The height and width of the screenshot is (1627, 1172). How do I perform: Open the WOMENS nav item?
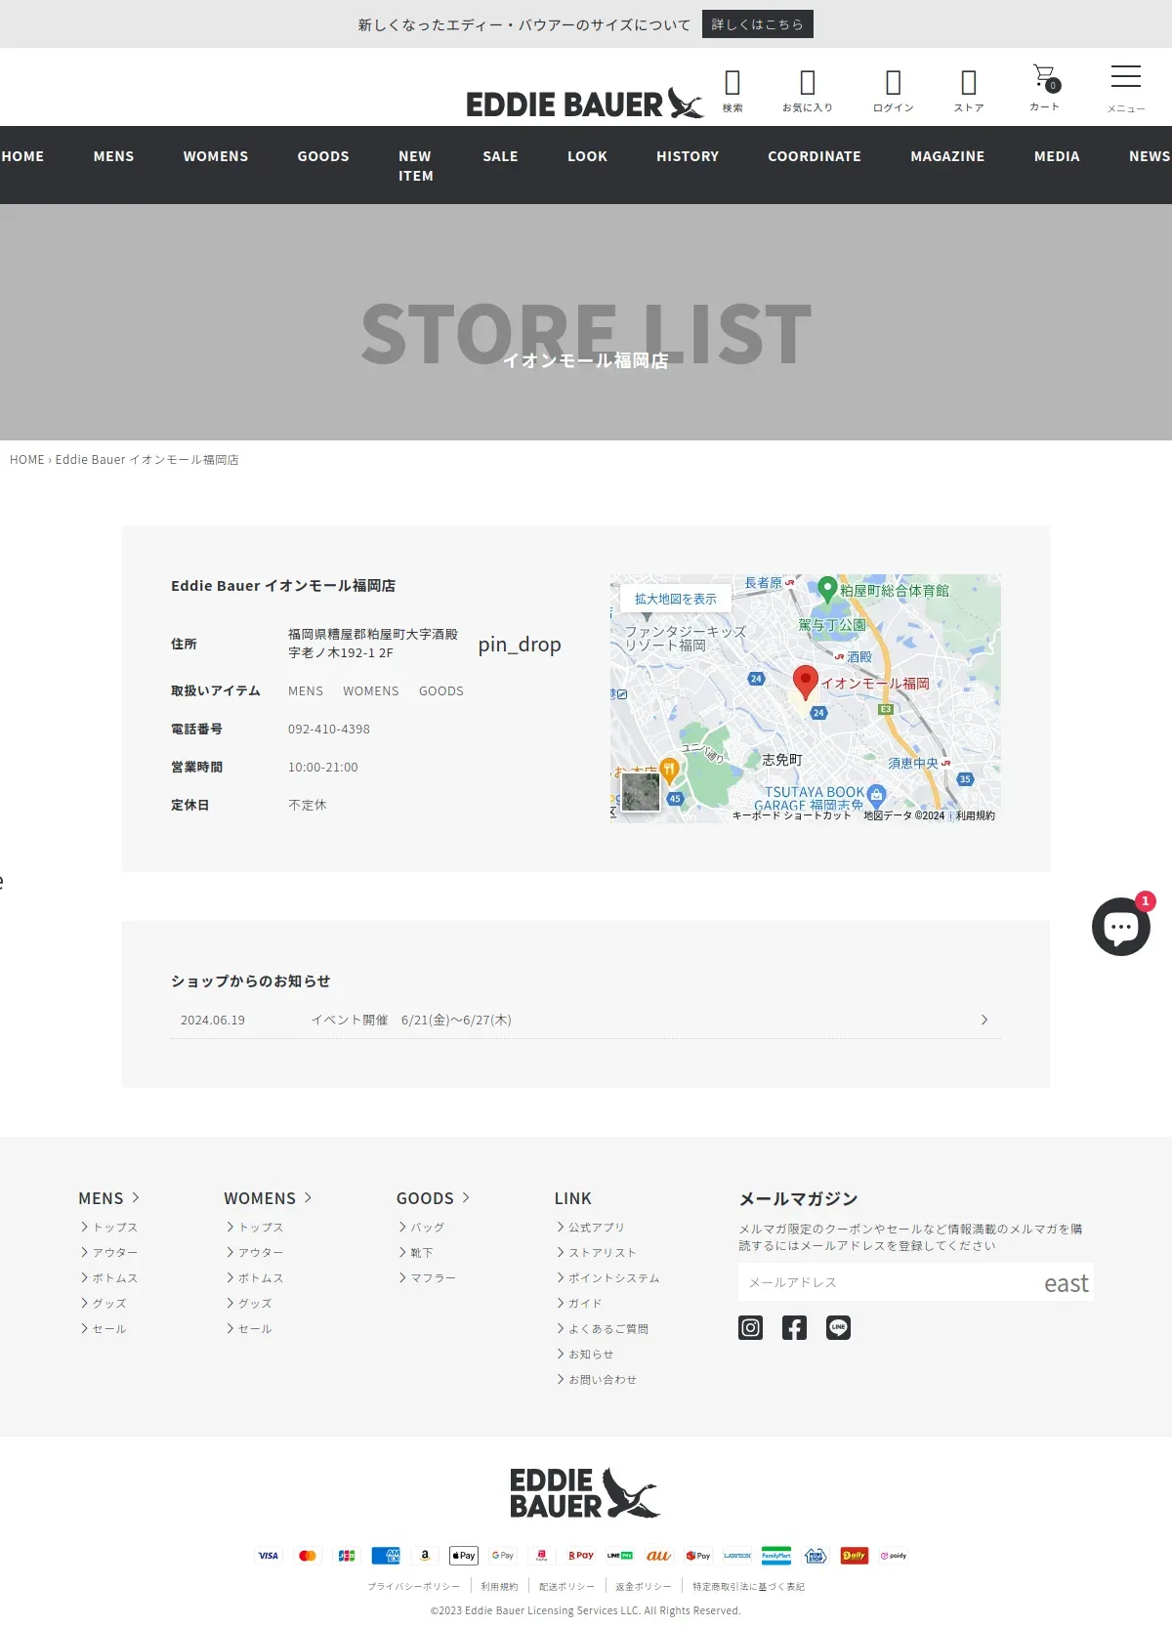(216, 156)
